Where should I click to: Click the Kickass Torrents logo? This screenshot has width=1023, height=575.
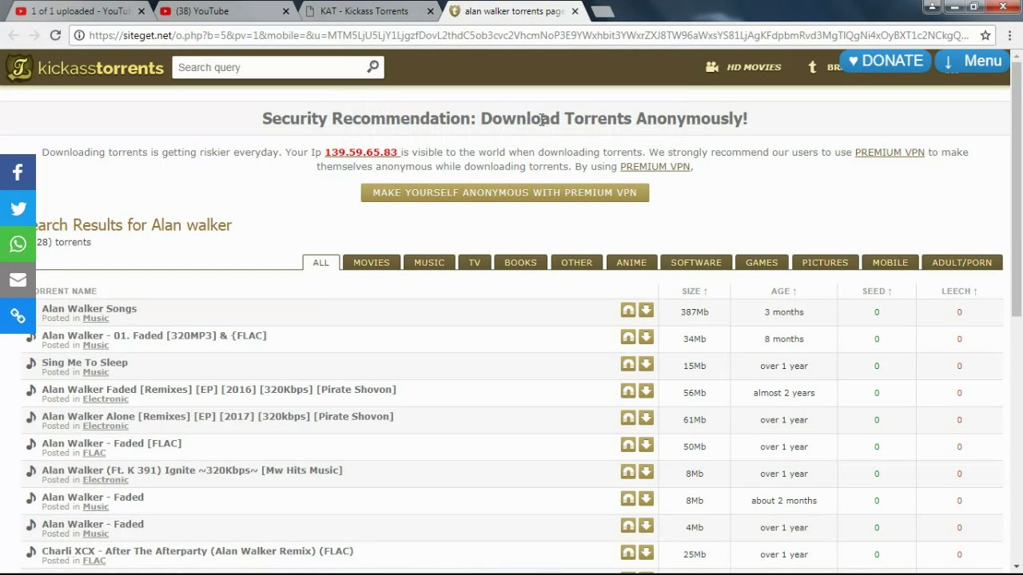coord(85,68)
